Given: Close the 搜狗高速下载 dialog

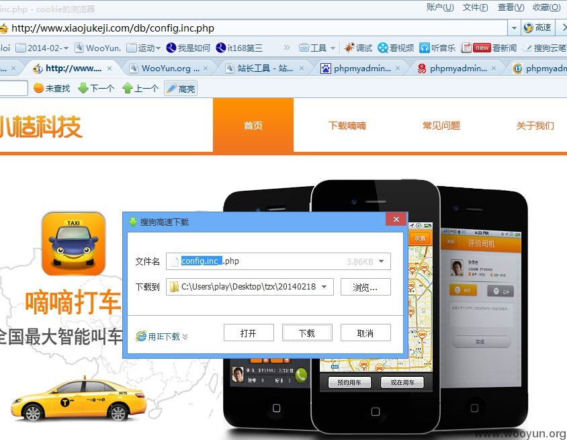Looking at the screenshot, I should [396, 220].
